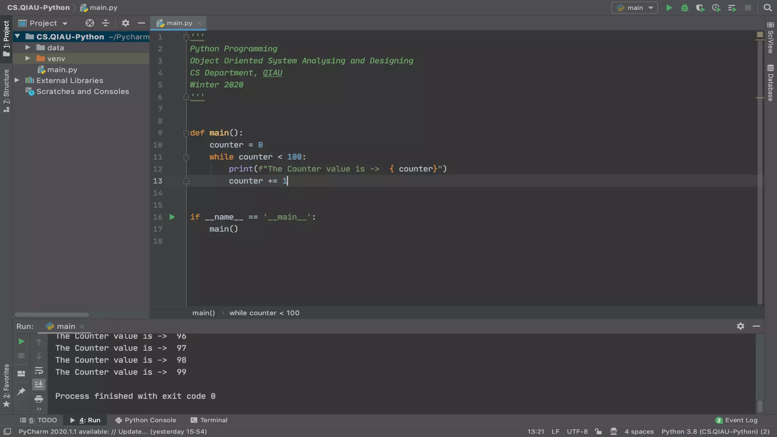Click the run gutter arrow on line 16
The height and width of the screenshot is (437, 777).
click(172, 217)
